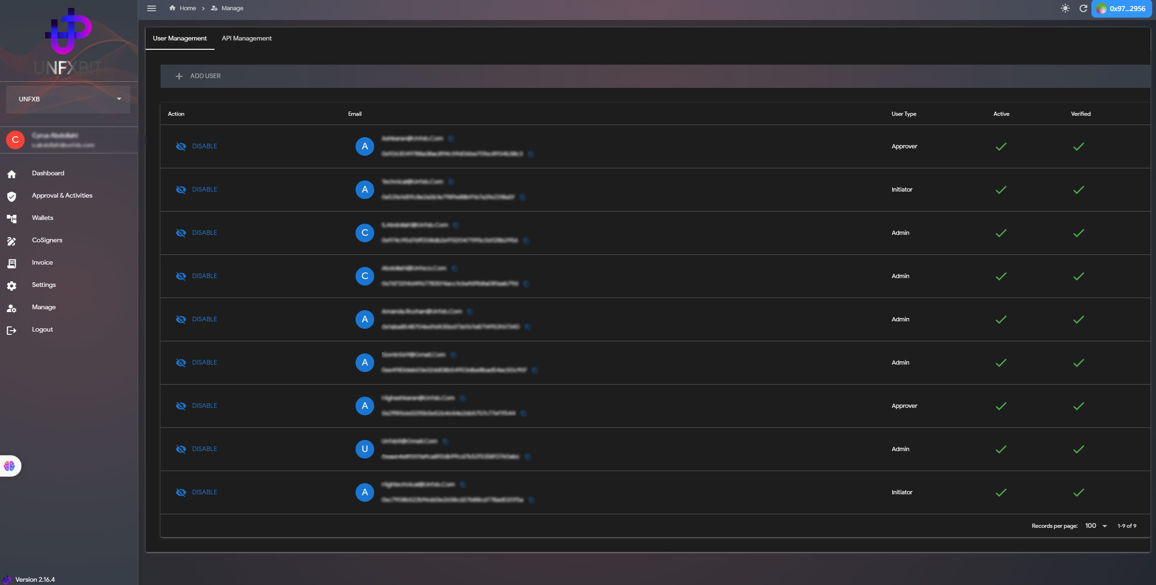Click the refresh icon in top bar
Image resolution: width=1156 pixels, height=585 pixels.
coord(1083,8)
